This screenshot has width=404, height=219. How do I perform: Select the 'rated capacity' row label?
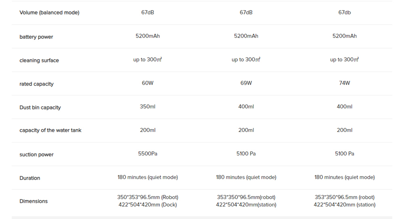point(36,84)
